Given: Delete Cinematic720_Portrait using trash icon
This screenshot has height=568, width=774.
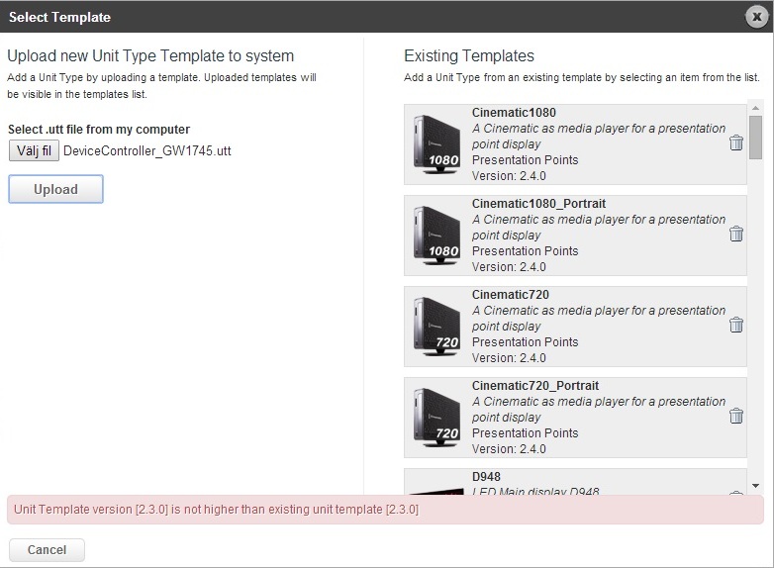Looking at the screenshot, I should tap(735, 417).
